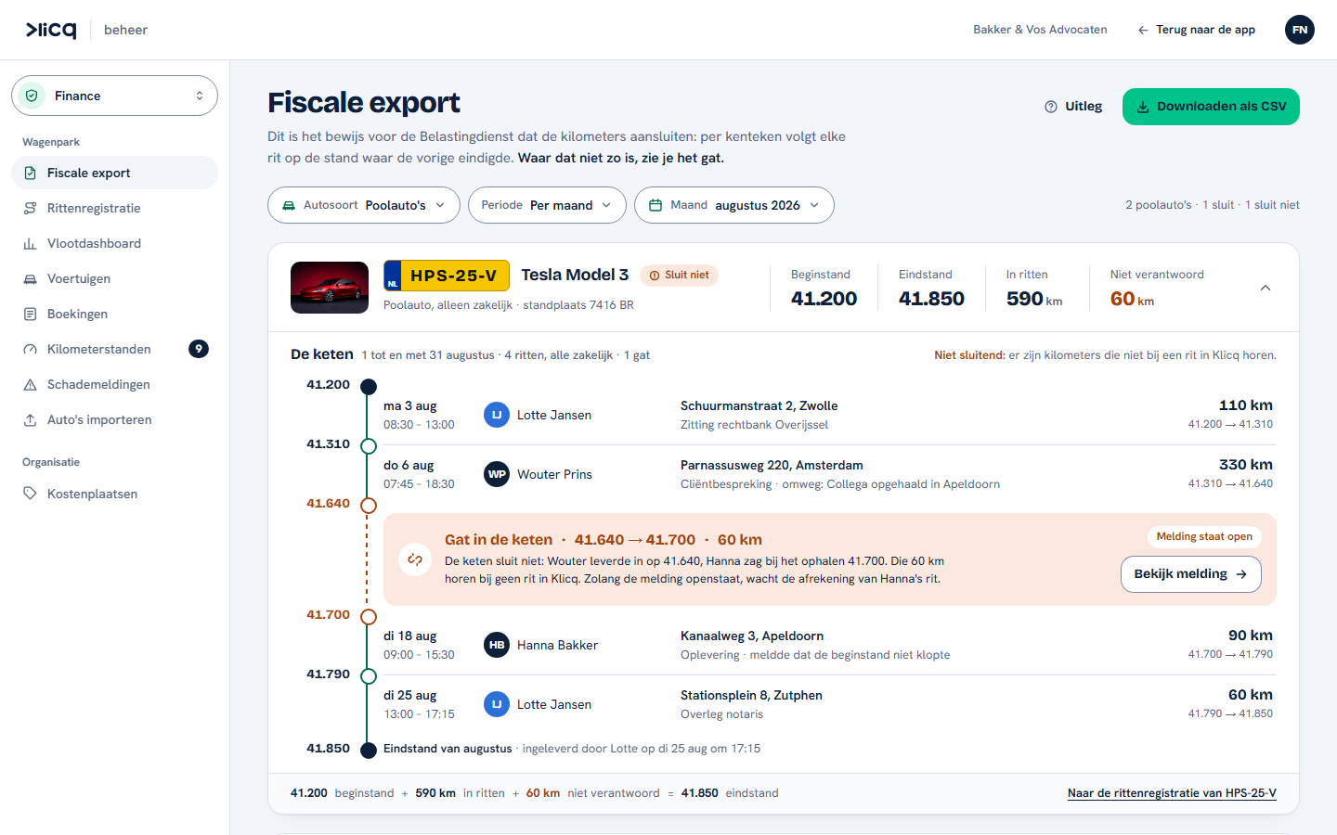The height and width of the screenshot is (835, 1337).
Task: Click the Voertuigen car icon
Action: click(x=30, y=278)
